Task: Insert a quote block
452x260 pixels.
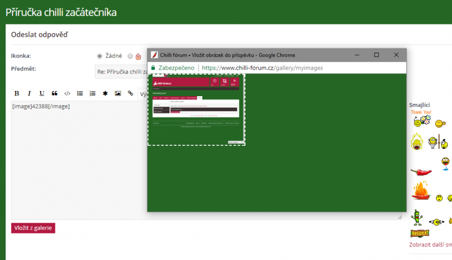Action: click(x=55, y=93)
